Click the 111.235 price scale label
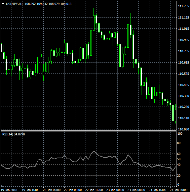The image size is (190, 192). 183,6
